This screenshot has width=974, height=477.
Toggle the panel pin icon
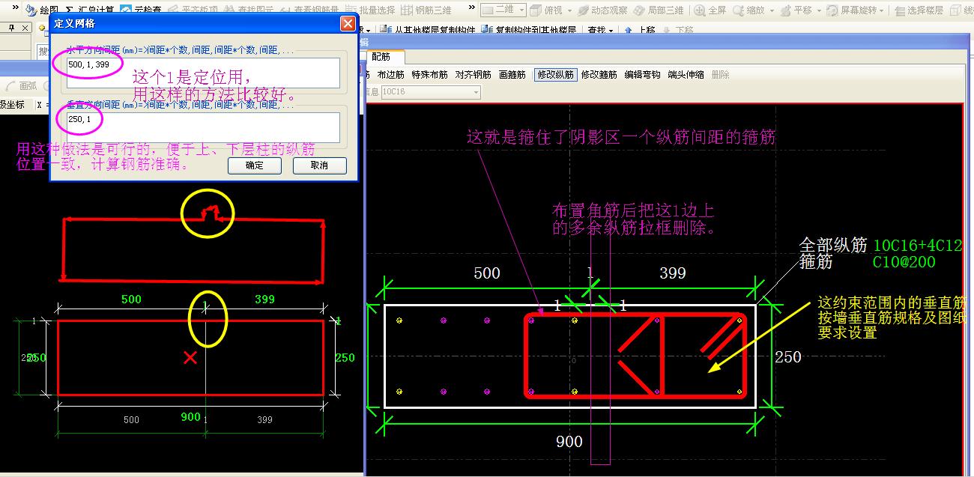click(10, 28)
